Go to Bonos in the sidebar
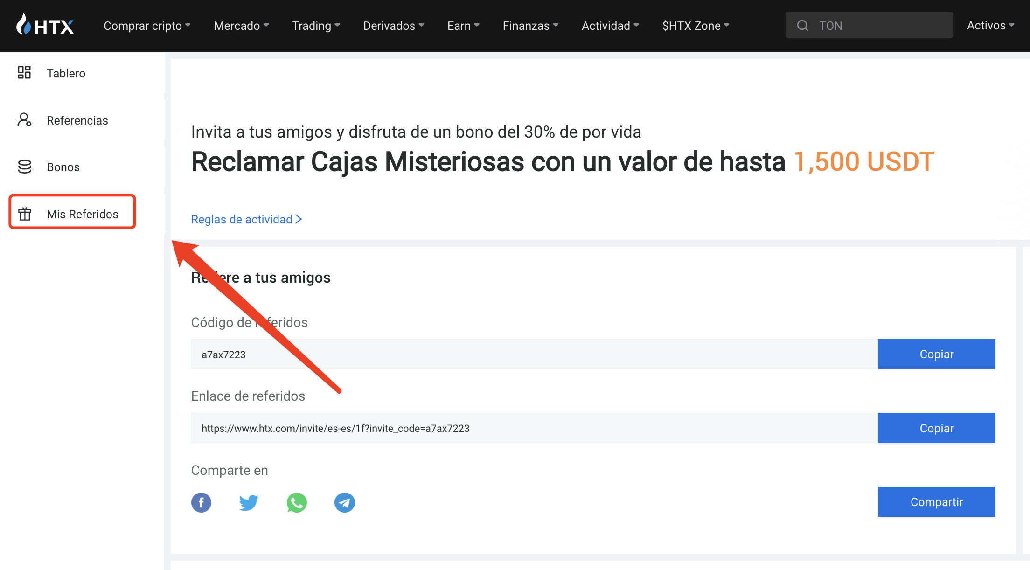The image size is (1030, 570). pos(63,167)
